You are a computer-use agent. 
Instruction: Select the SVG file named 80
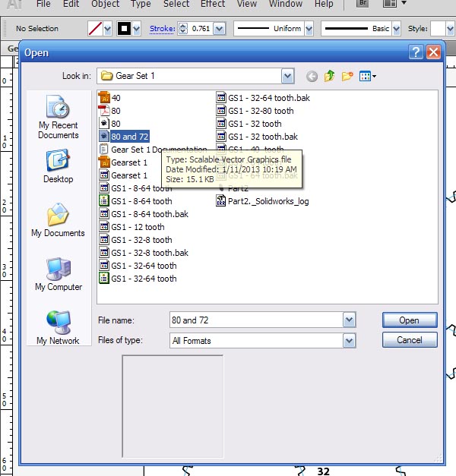pyautogui.click(x=109, y=124)
